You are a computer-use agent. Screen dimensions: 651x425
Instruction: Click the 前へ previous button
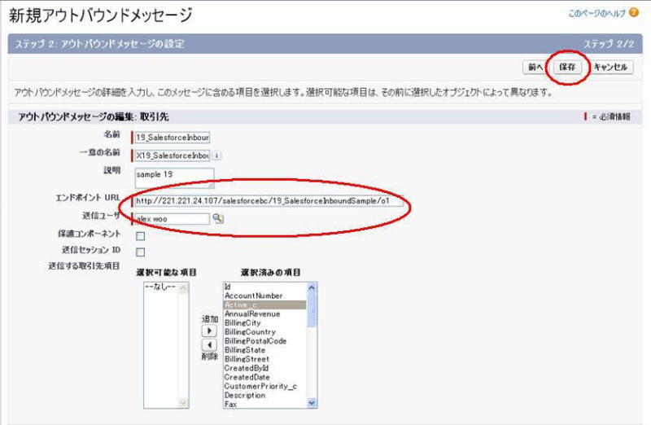pyautogui.click(x=535, y=68)
